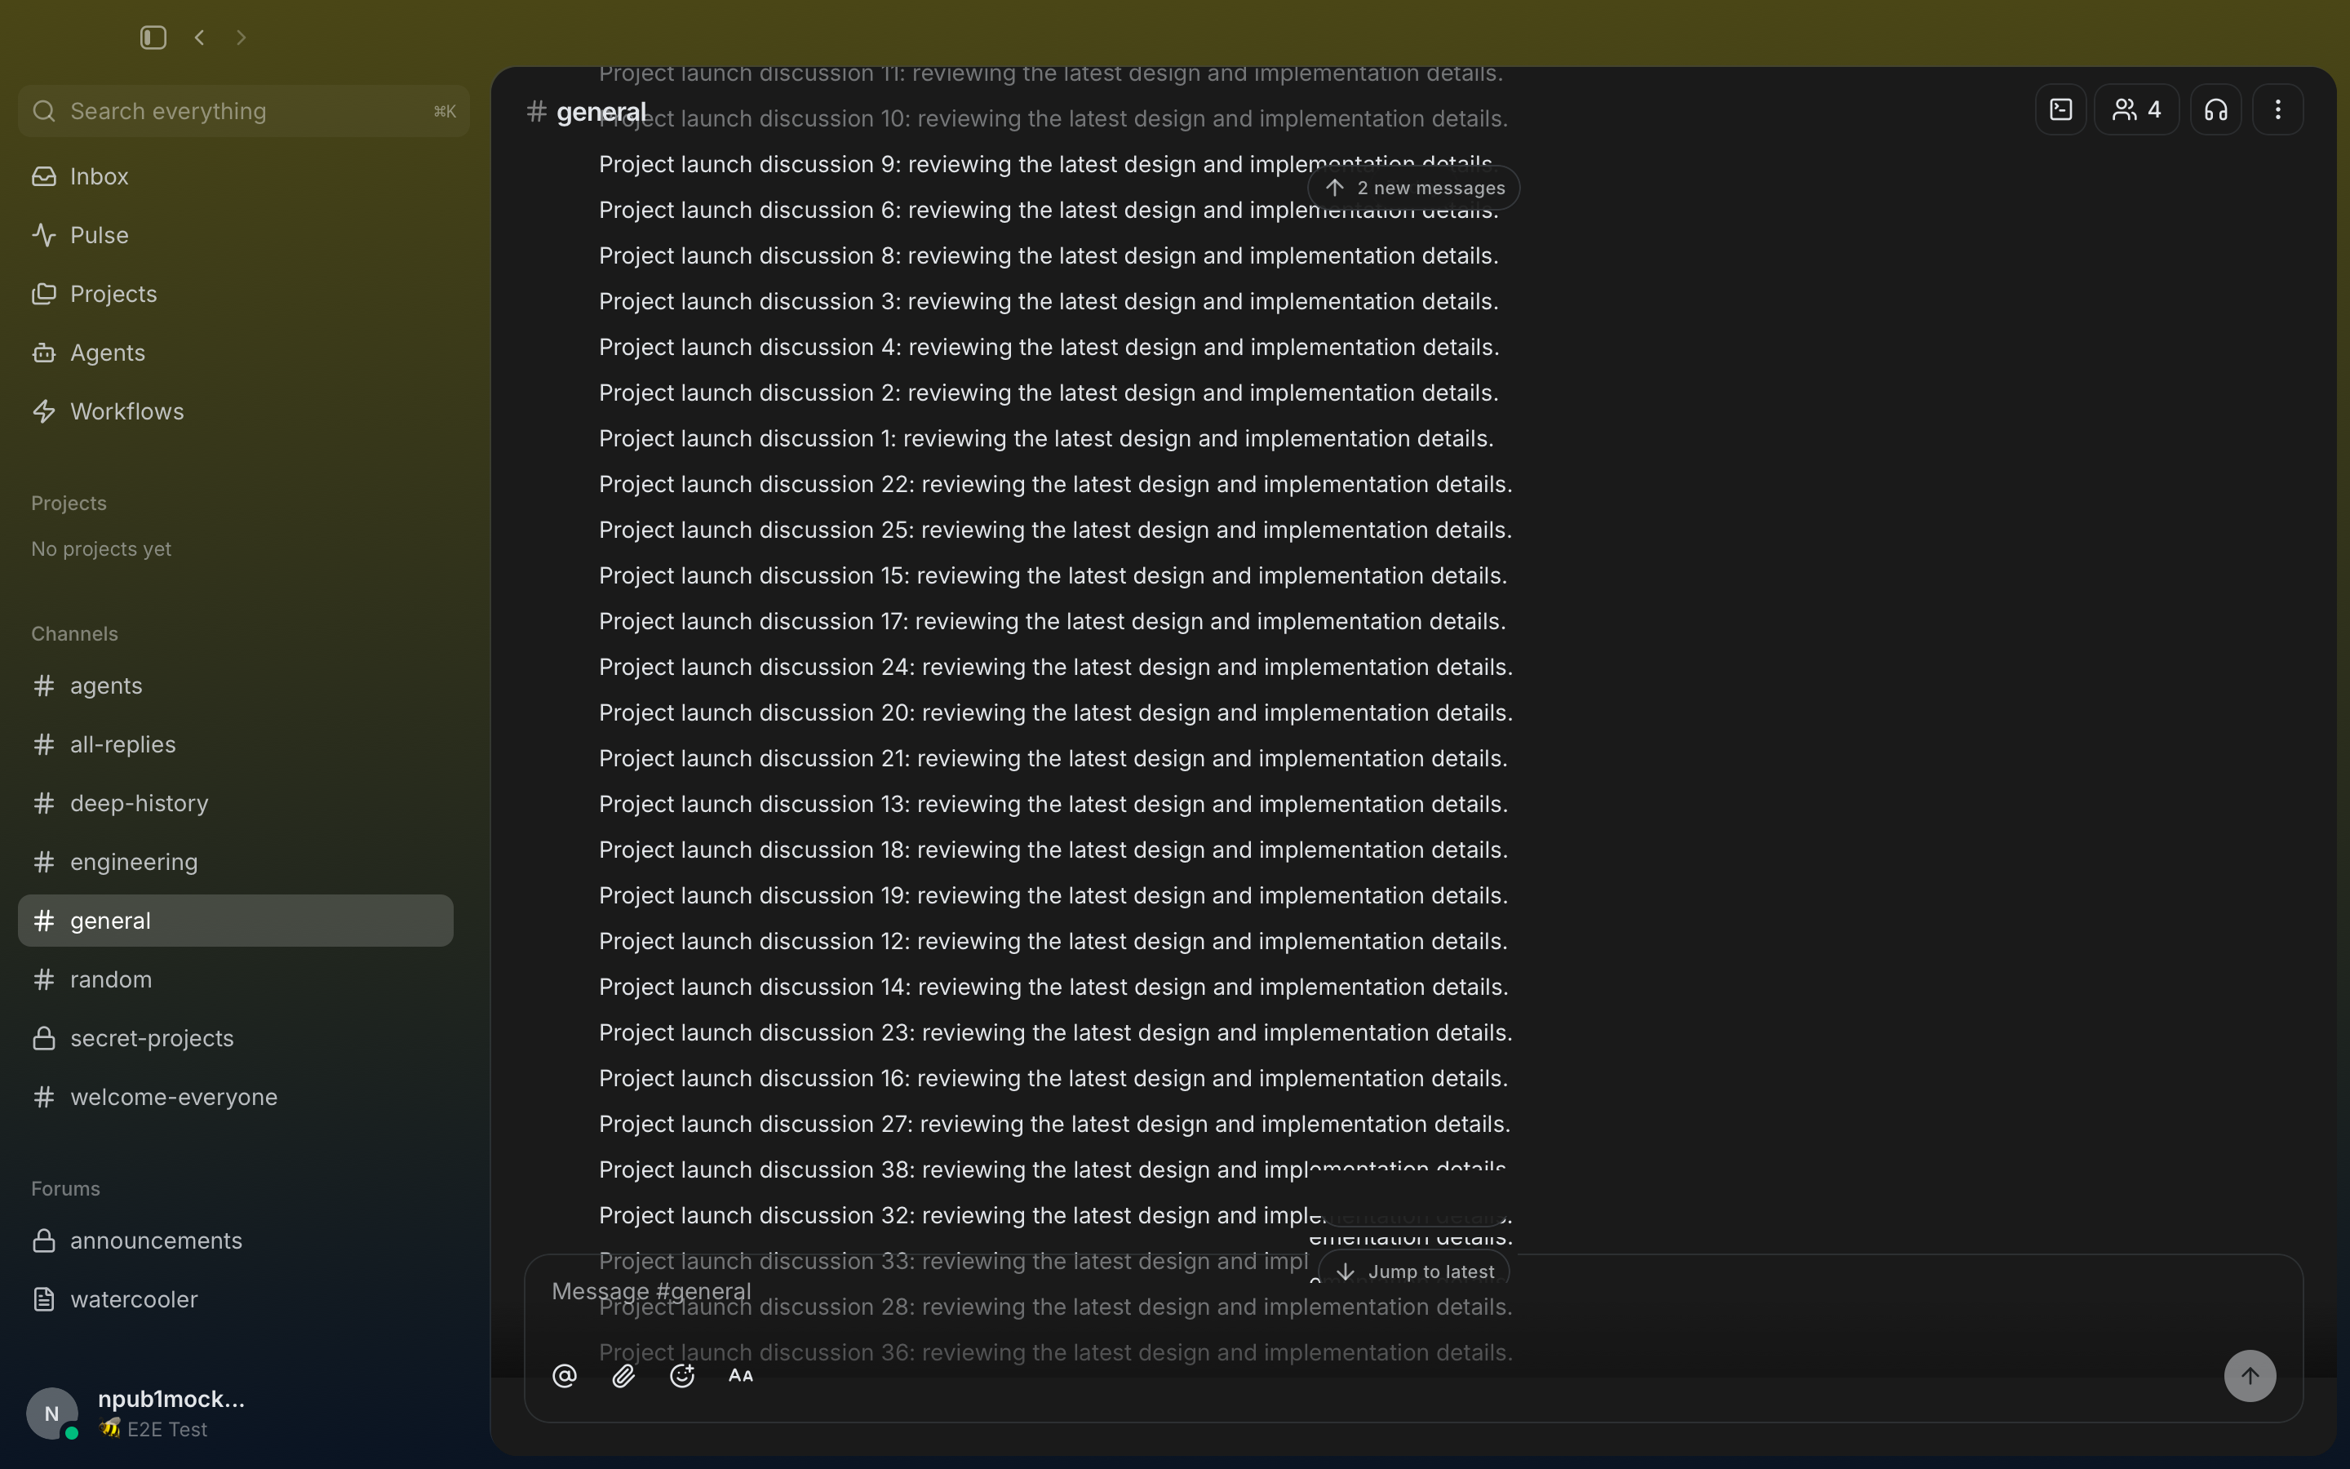Open the Inbox
The image size is (2350, 1469).
click(x=235, y=175)
